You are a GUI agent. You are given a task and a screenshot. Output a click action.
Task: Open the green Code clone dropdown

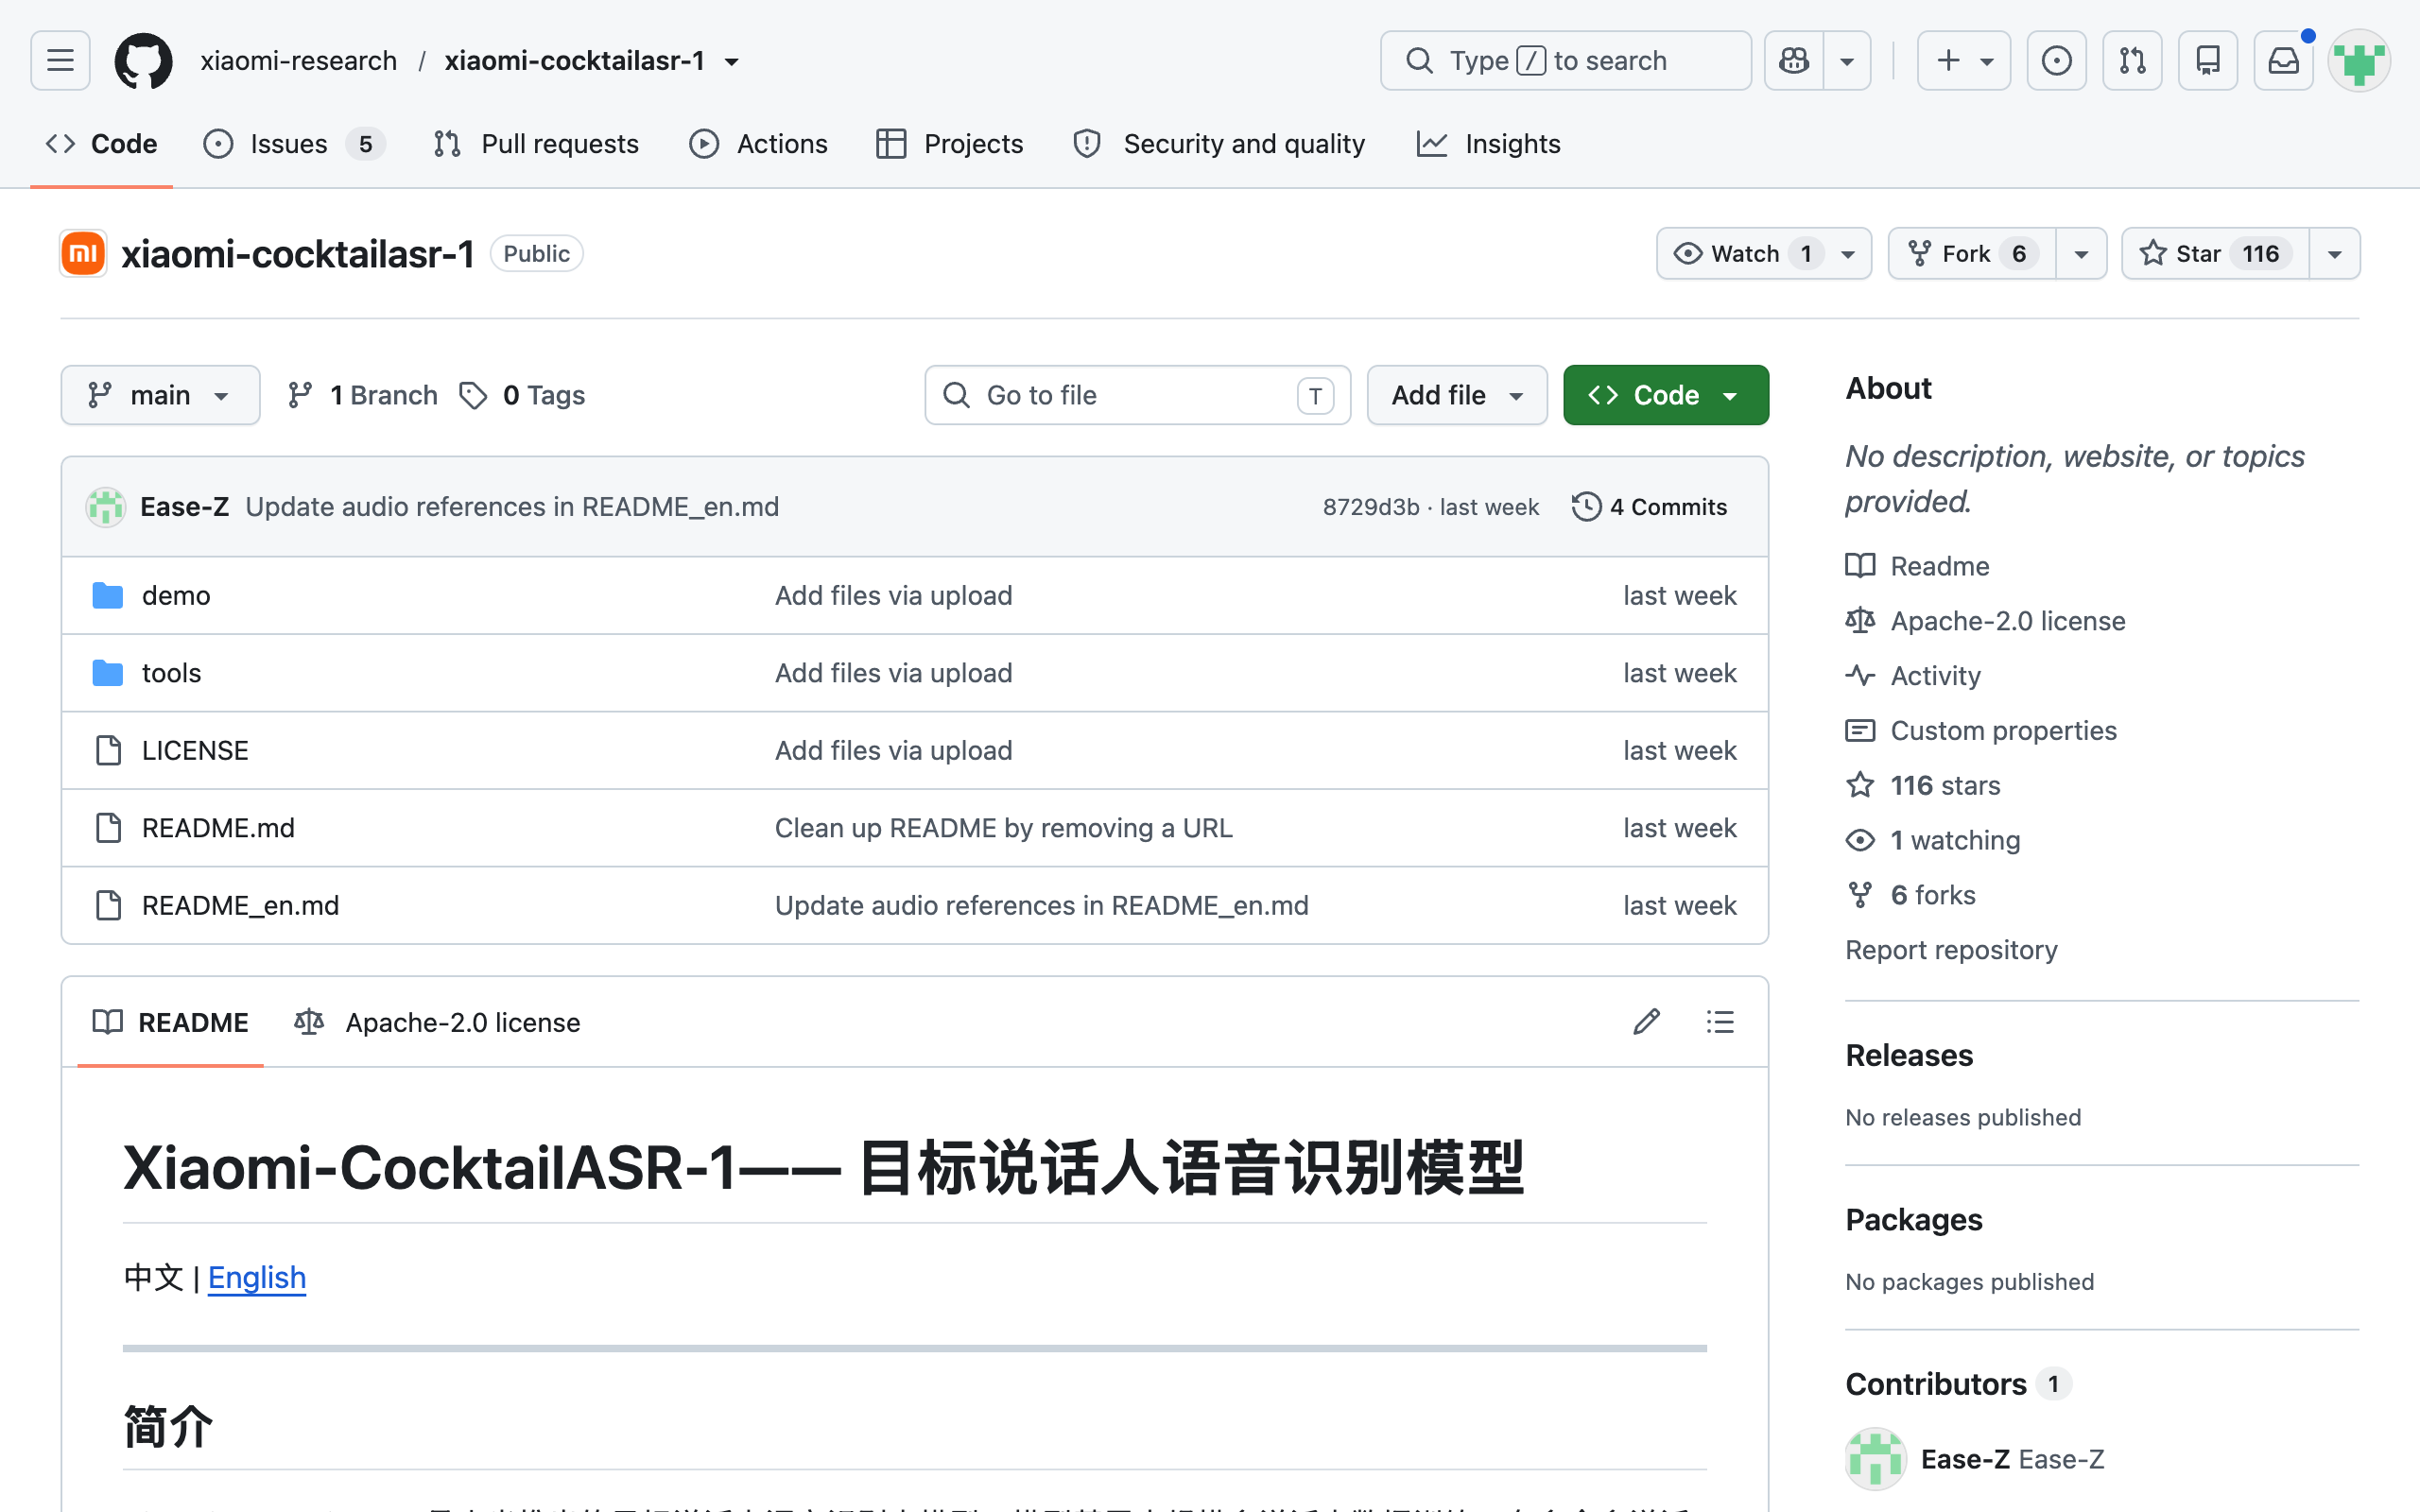pyautogui.click(x=1665, y=395)
